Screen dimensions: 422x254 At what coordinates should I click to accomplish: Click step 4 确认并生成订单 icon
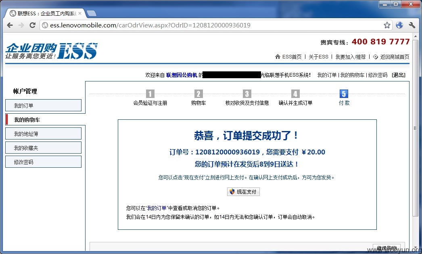coord(295,94)
